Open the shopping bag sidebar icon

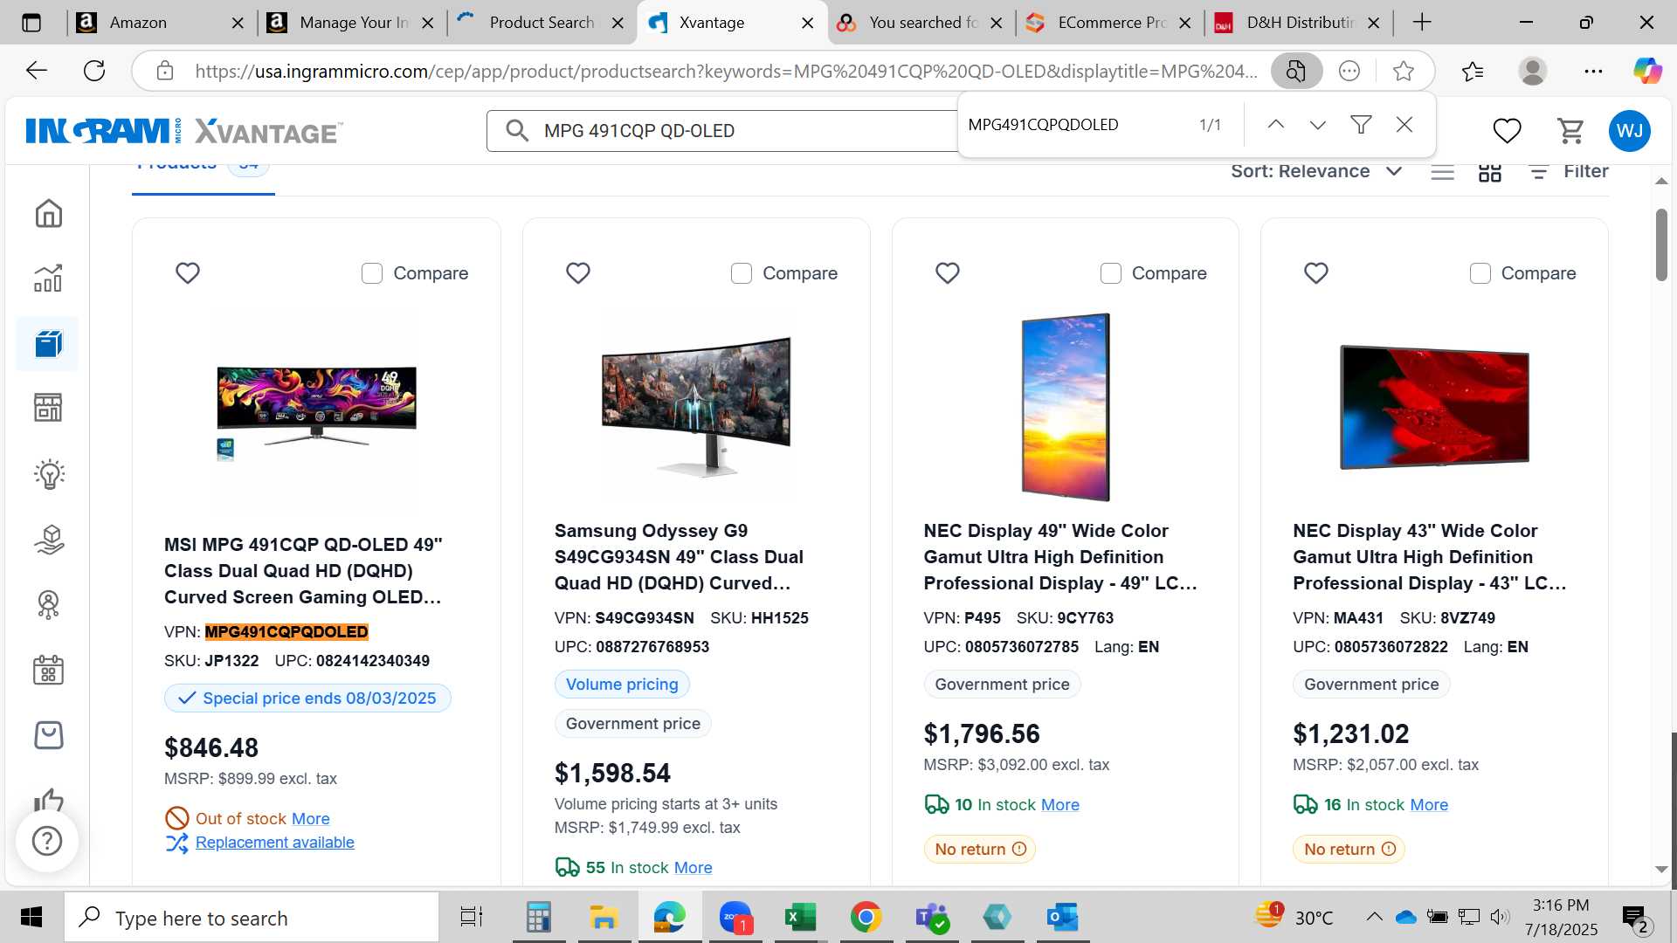[x=48, y=735]
